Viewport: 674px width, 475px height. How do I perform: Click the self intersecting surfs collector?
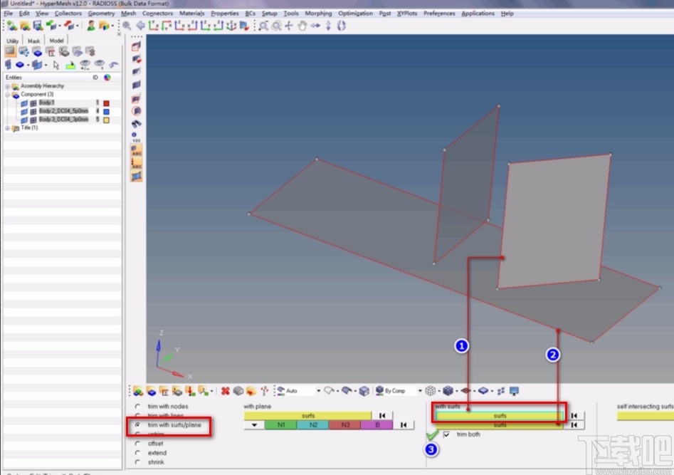(646, 416)
